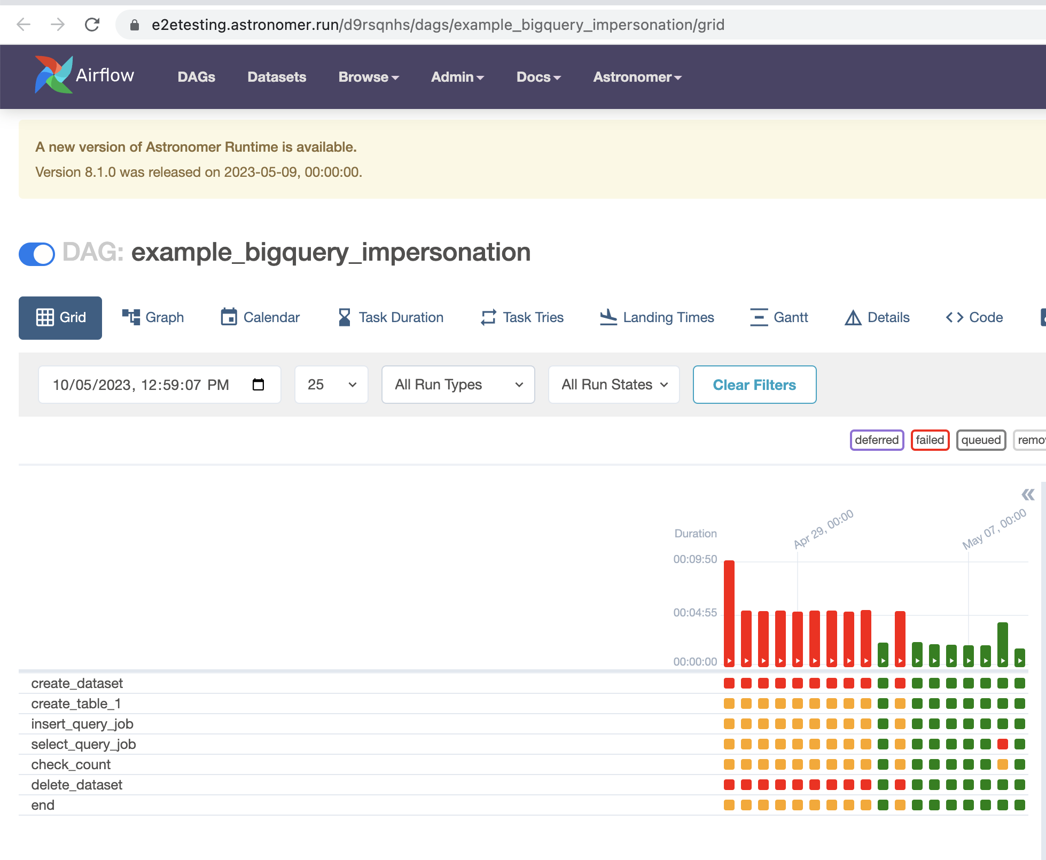Open the Calendar view

tap(260, 317)
